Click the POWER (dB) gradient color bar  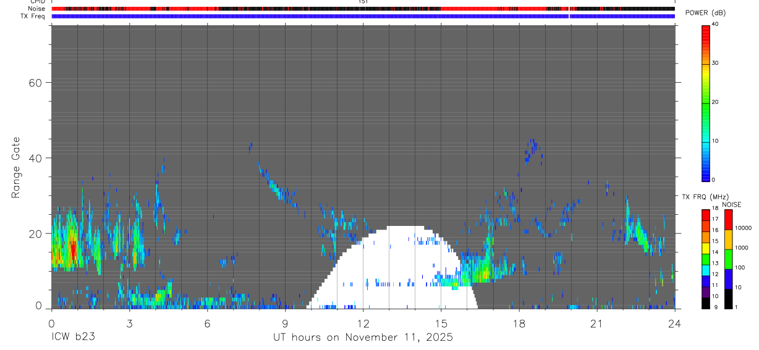(x=705, y=102)
